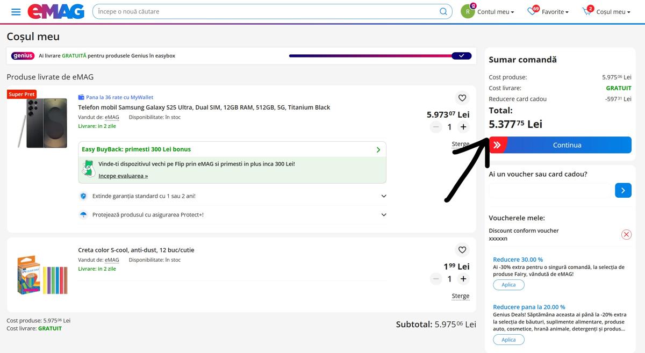
Task: Click Incepe evaluarea link
Action: click(x=123, y=176)
